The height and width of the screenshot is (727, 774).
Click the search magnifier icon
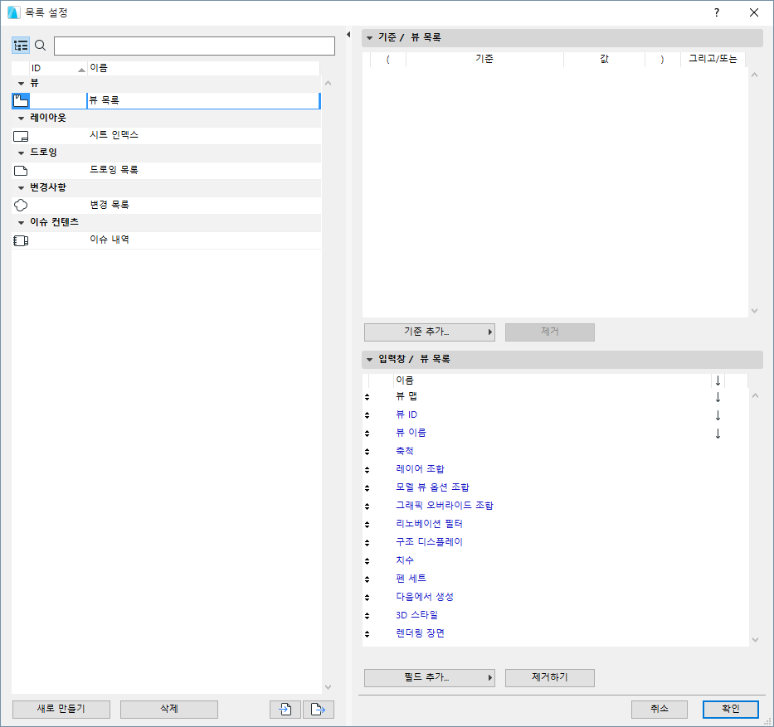coord(40,46)
